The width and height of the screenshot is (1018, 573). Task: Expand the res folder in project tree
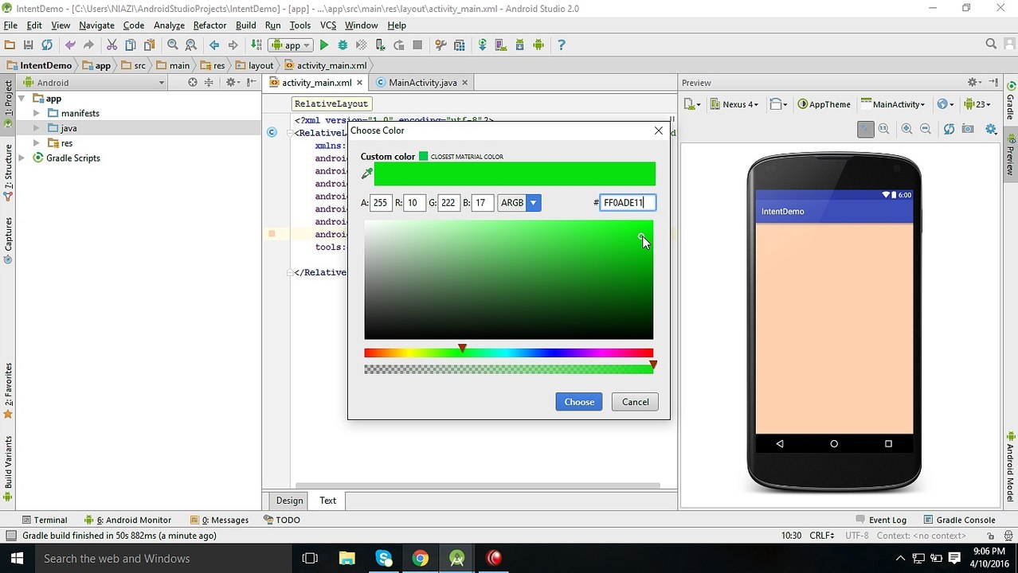(x=37, y=143)
